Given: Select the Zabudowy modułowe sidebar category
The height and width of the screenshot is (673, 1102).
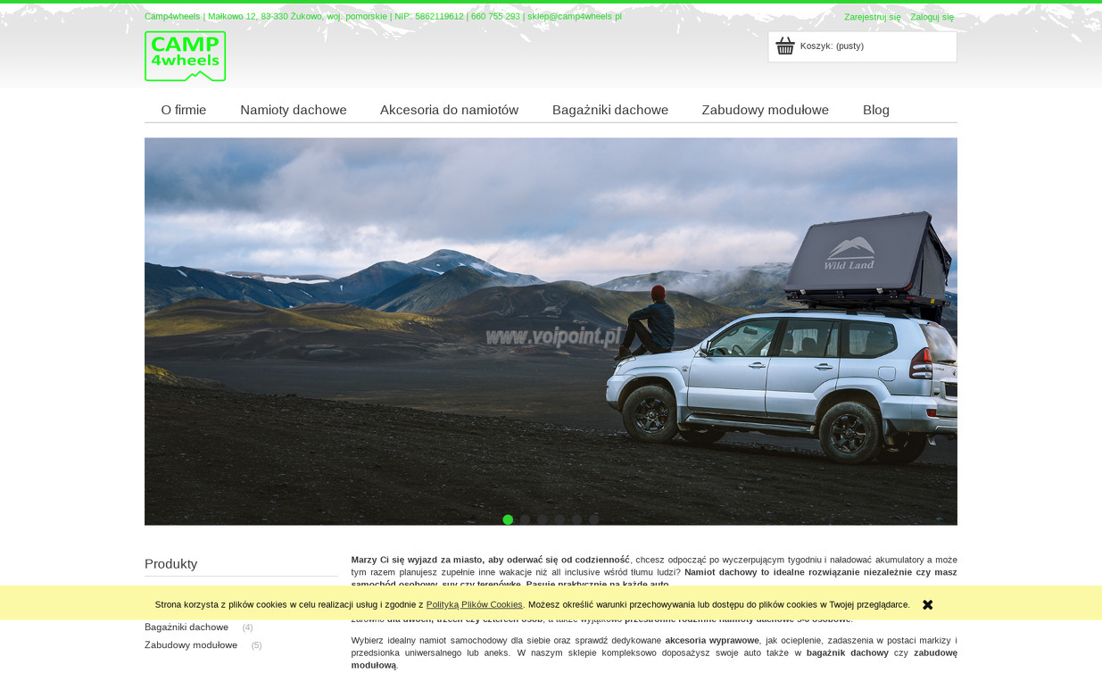Looking at the screenshot, I should tap(191, 645).
